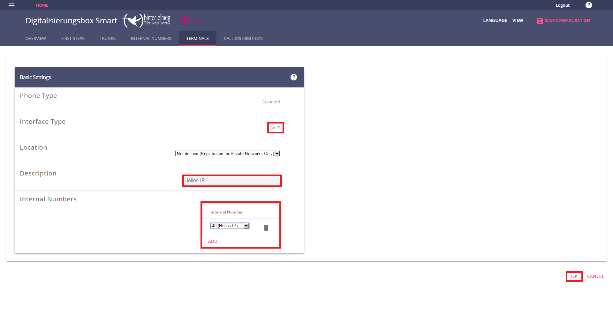Open the LANGUAGE menu
Image resolution: width=613 pixels, height=314 pixels.
(x=495, y=20)
